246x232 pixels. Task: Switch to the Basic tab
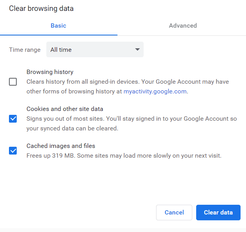[58, 26]
